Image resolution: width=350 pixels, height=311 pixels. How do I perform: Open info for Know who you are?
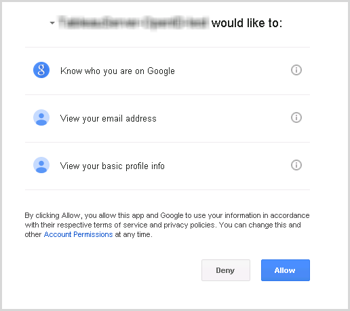(296, 70)
